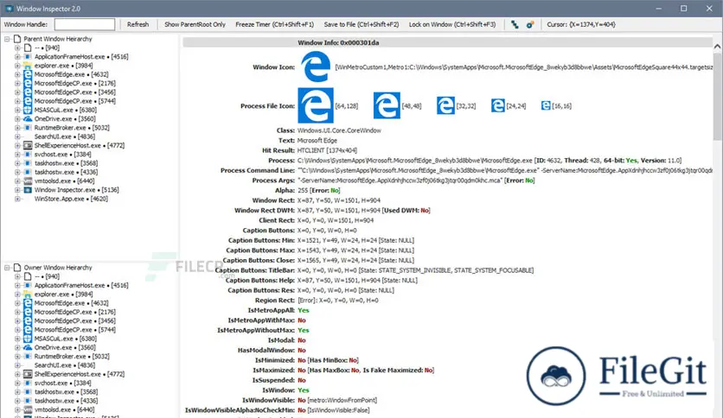The height and width of the screenshot is (418, 723).
Task: Click MicrosoftEdge.exe 4632 icon in Parent hierarchy
Action: tap(28, 74)
